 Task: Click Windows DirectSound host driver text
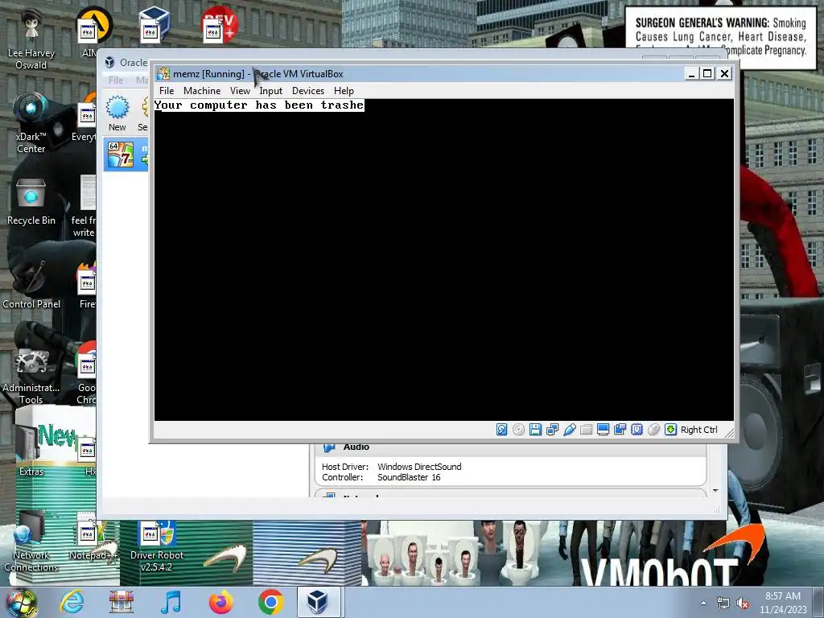(x=419, y=467)
